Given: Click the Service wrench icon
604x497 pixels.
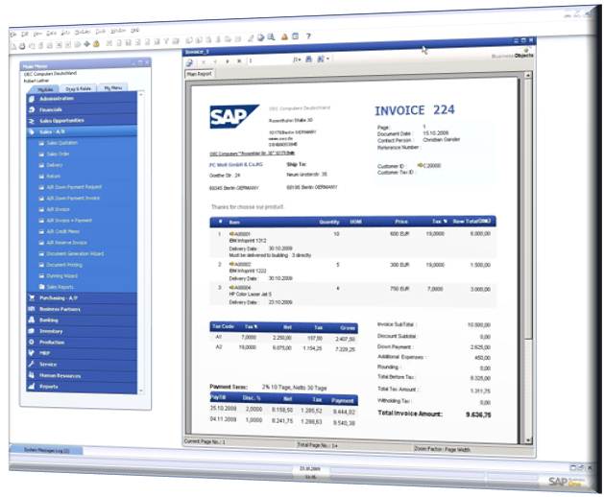Looking at the screenshot, I should click(x=32, y=365).
